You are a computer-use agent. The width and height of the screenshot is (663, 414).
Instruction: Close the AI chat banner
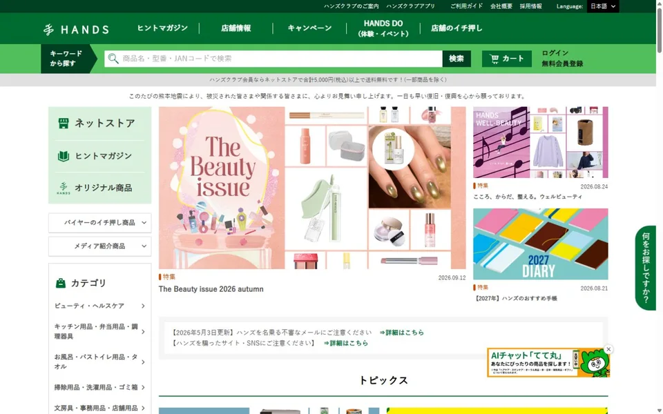coord(608,349)
